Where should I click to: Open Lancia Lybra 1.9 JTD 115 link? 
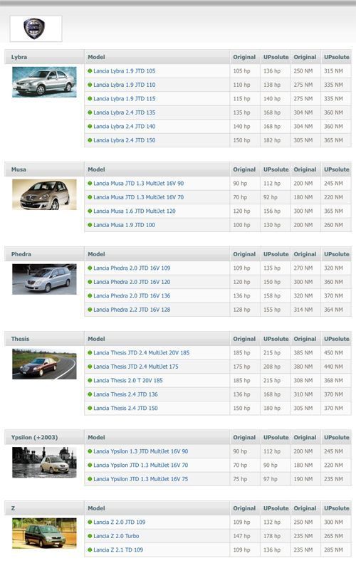[124, 99]
